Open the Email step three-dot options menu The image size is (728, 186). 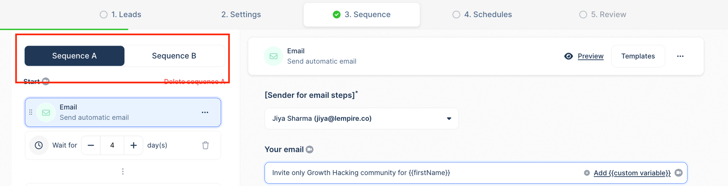tap(205, 112)
